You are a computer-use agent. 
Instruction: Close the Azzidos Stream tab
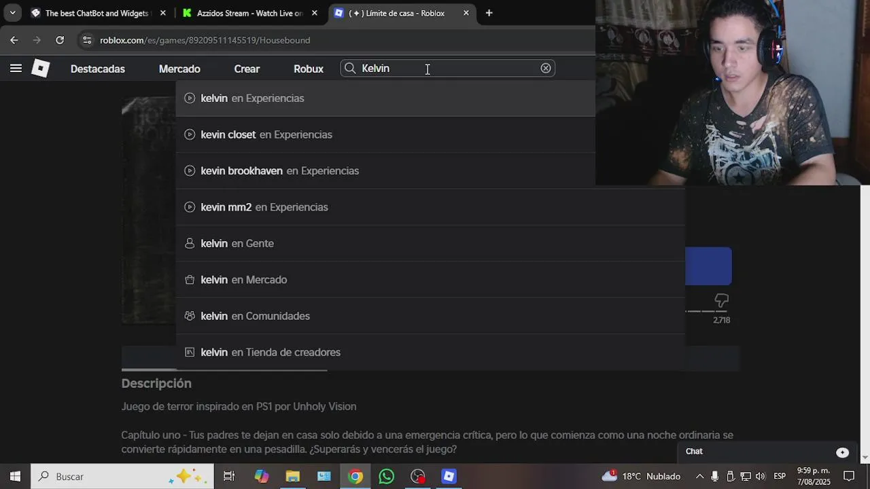click(314, 13)
